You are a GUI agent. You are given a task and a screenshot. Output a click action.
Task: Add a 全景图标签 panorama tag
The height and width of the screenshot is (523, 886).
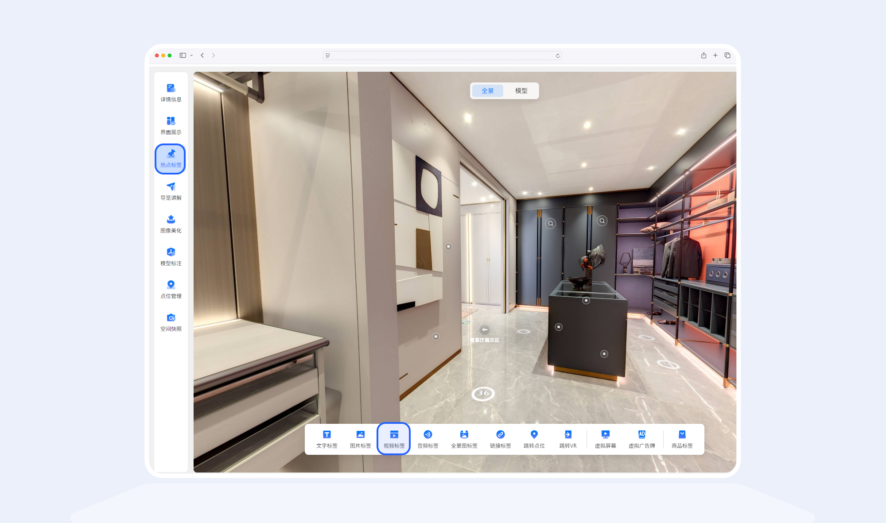pyautogui.click(x=464, y=439)
